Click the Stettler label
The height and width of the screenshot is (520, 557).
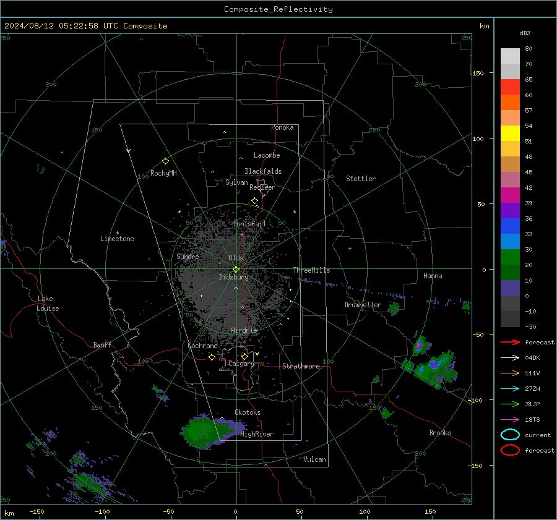(x=361, y=179)
